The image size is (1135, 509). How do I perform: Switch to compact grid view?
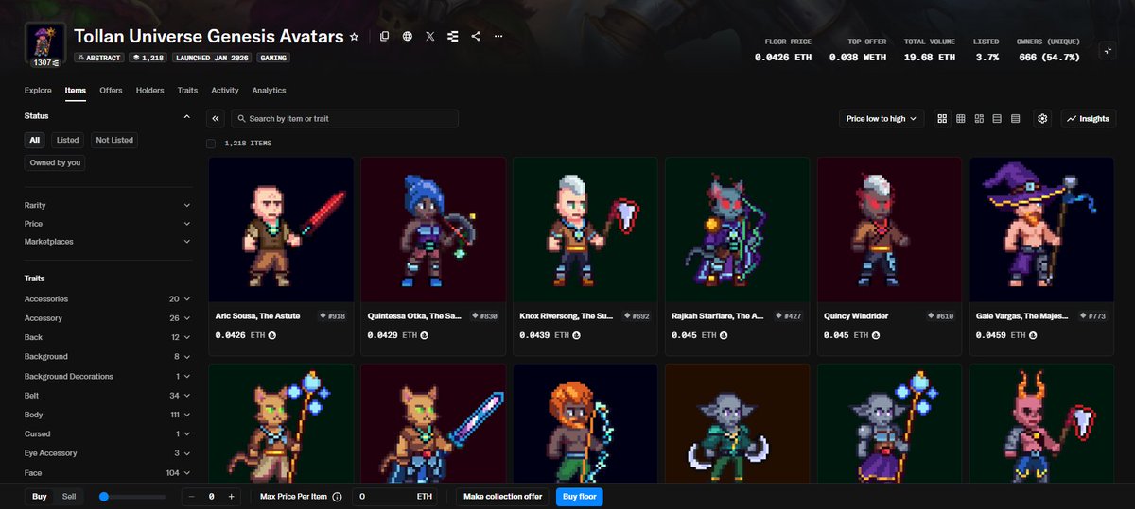[x=960, y=119]
